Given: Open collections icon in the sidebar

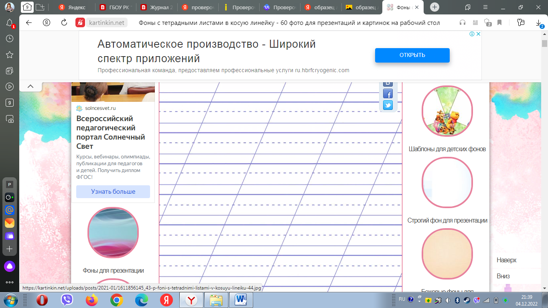Looking at the screenshot, I should 10,71.
